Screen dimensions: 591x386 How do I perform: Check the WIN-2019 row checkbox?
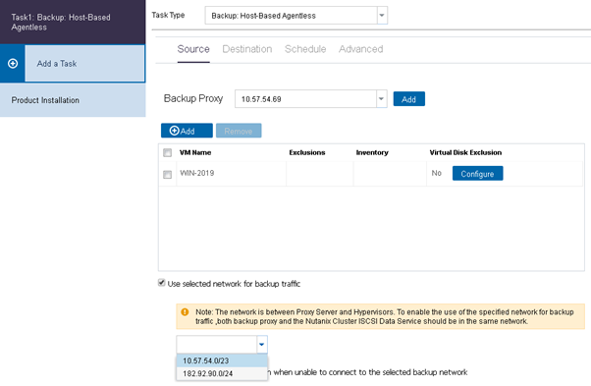[x=167, y=174]
